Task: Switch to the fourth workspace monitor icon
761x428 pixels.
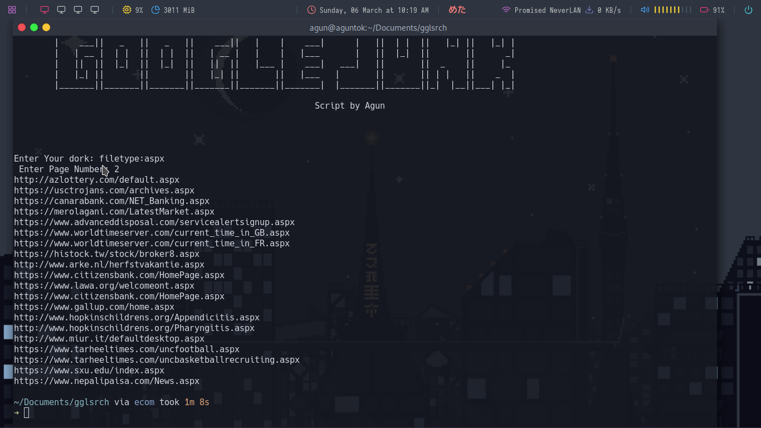Action: click(x=95, y=10)
